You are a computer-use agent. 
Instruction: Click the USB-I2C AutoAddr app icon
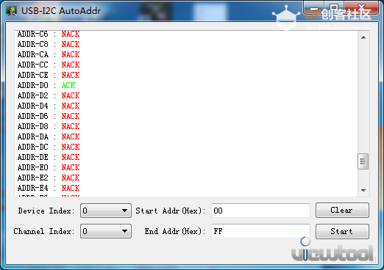coord(12,11)
